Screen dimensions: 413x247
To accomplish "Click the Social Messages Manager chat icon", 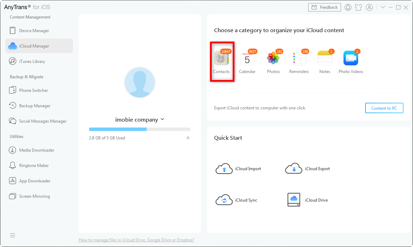I will coord(12,121).
